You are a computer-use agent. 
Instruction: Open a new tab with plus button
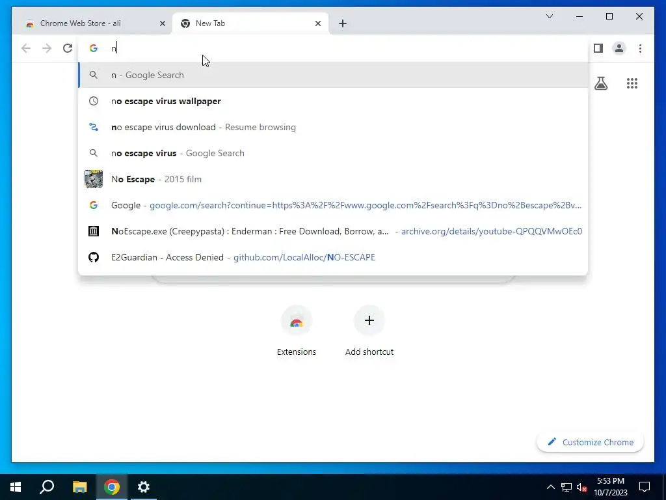point(343,23)
